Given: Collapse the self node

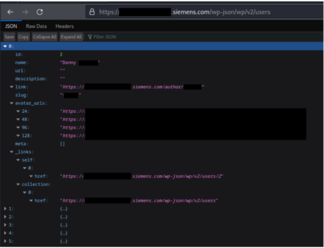Looking at the screenshot, I should 18,160.
